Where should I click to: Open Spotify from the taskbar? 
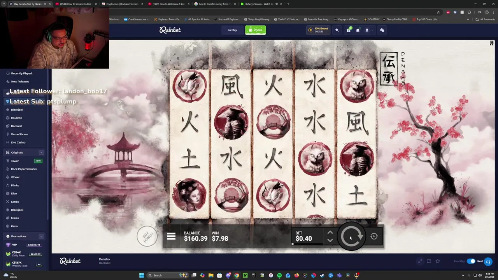(x=279, y=275)
